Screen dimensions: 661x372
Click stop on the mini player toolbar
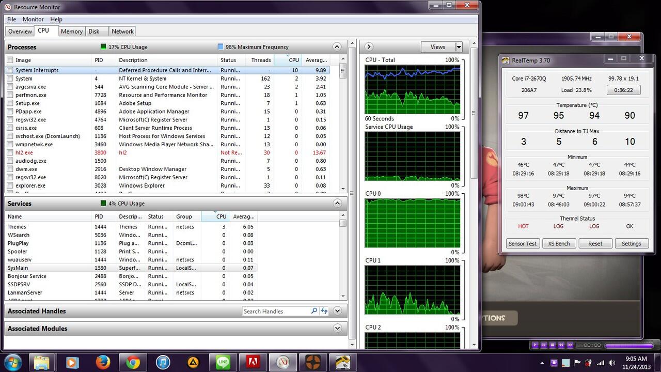pos(553,345)
